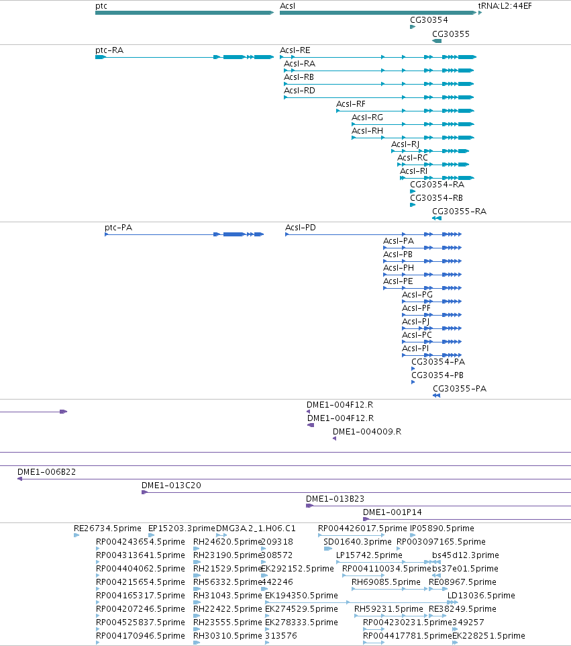Select the RE26734.5prime EST

pos(76,535)
